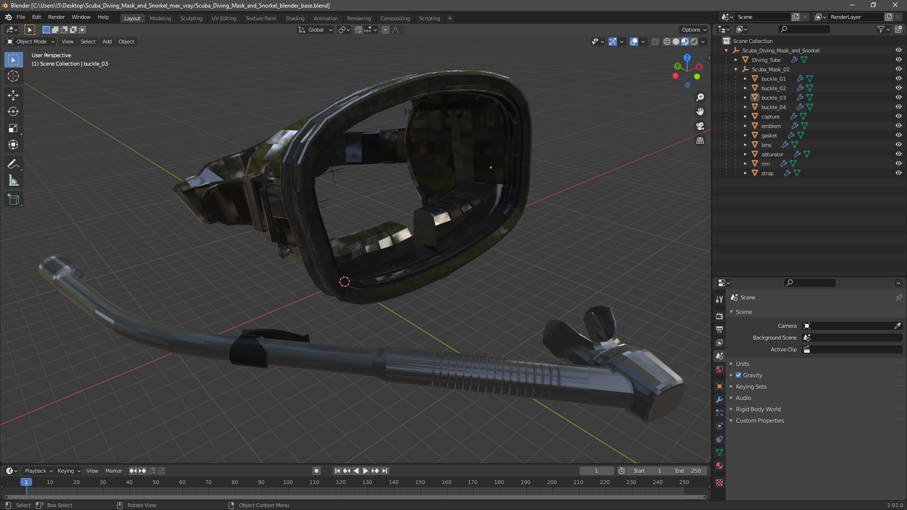
Task: Click the Zoom view magnifier icon
Action: click(x=700, y=97)
